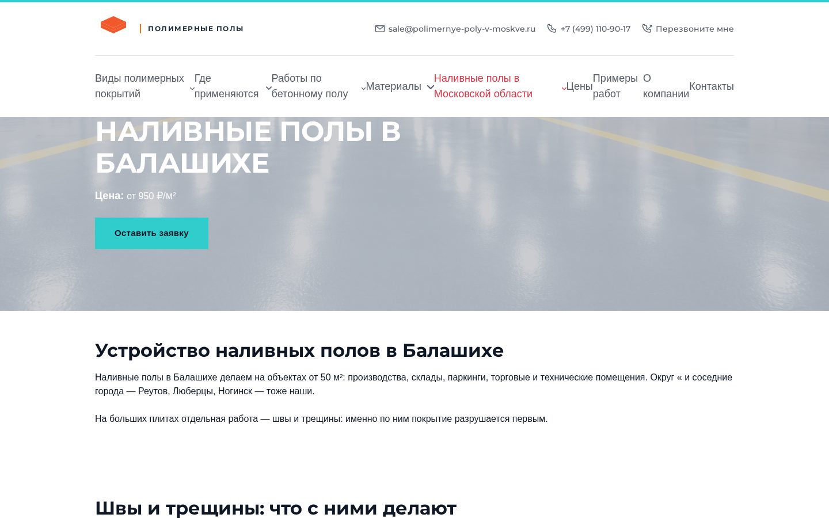Click the price text от 950 ₽/м²
The width and height of the screenshot is (829, 518).
point(151,196)
